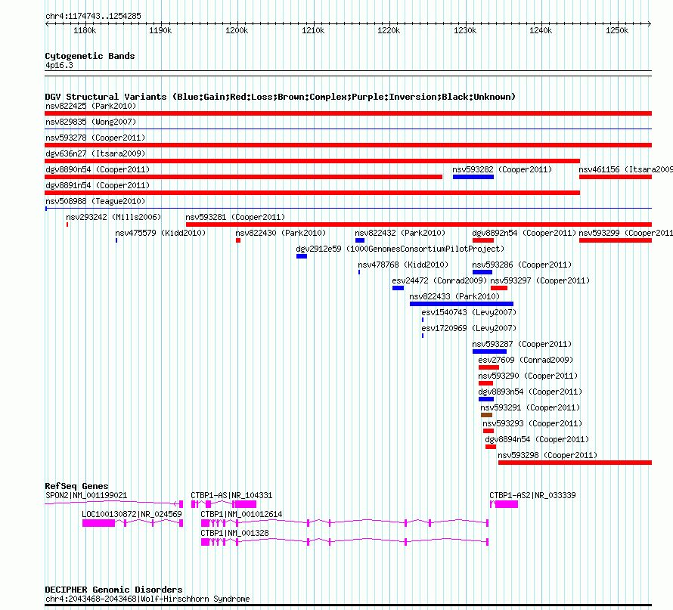Click the 1200k ruler position

coord(237,30)
